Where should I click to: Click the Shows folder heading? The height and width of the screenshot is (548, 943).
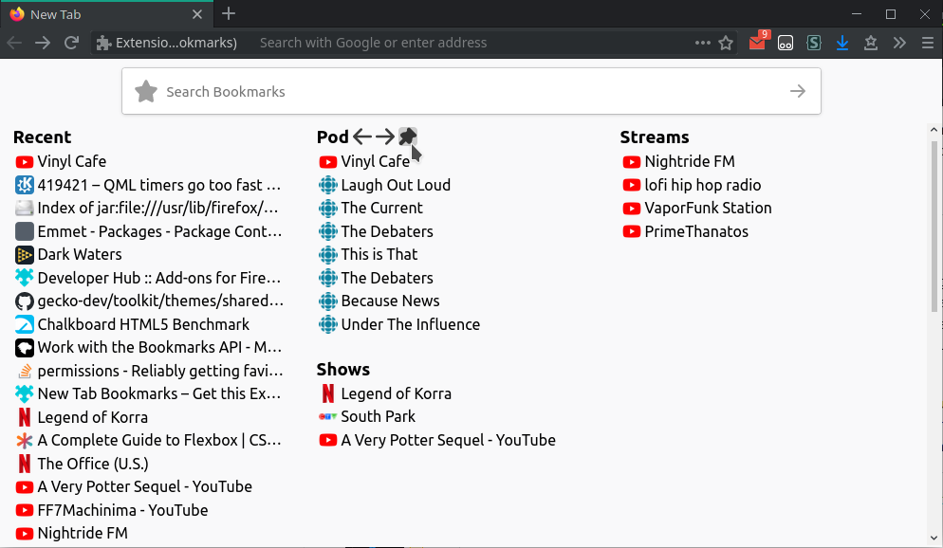(x=342, y=370)
